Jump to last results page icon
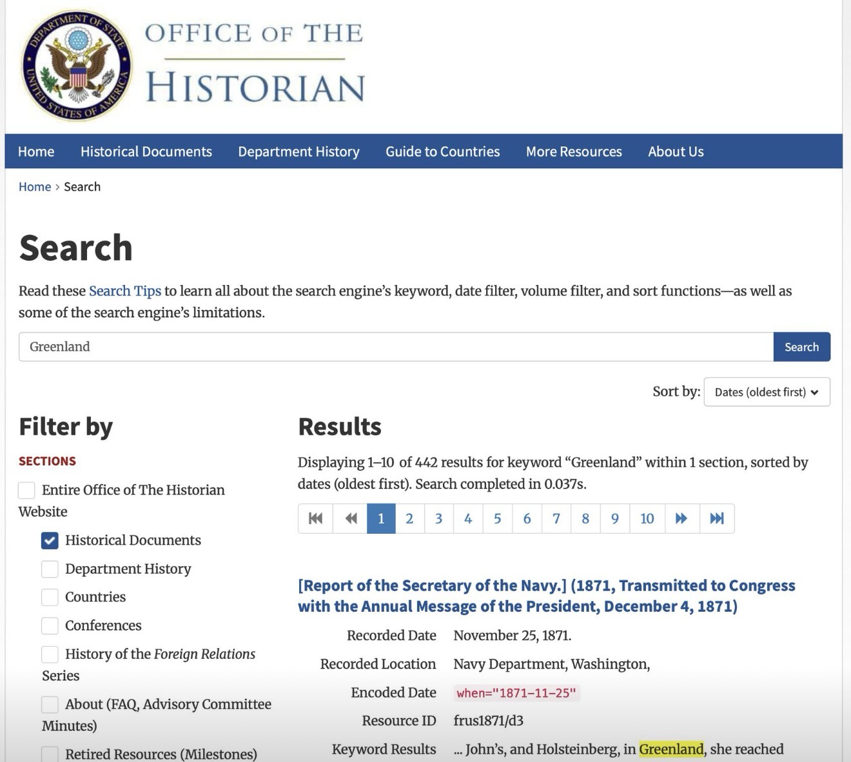This screenshot has height=762, width=851. tap(717, 518)
